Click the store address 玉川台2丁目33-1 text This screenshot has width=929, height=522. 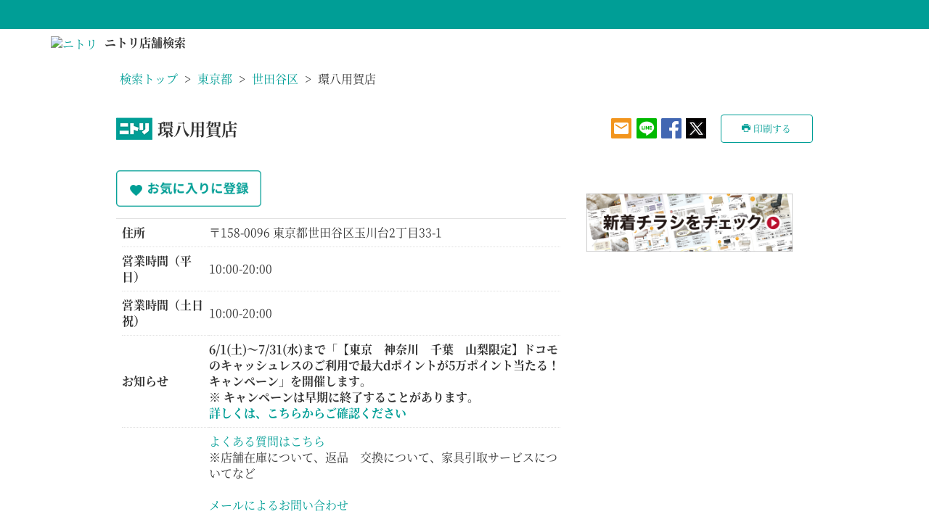[325, 233]
